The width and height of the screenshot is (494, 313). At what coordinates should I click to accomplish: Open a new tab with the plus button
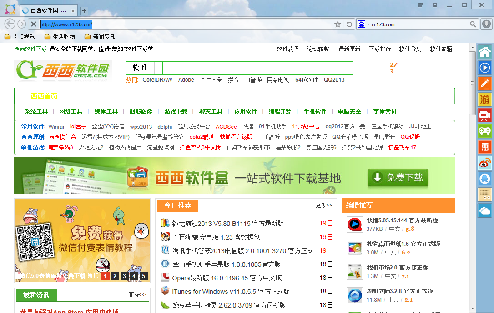tap(84, 11)
